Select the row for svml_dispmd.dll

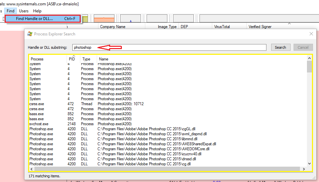pyautogui.click(x=168, y=134)
